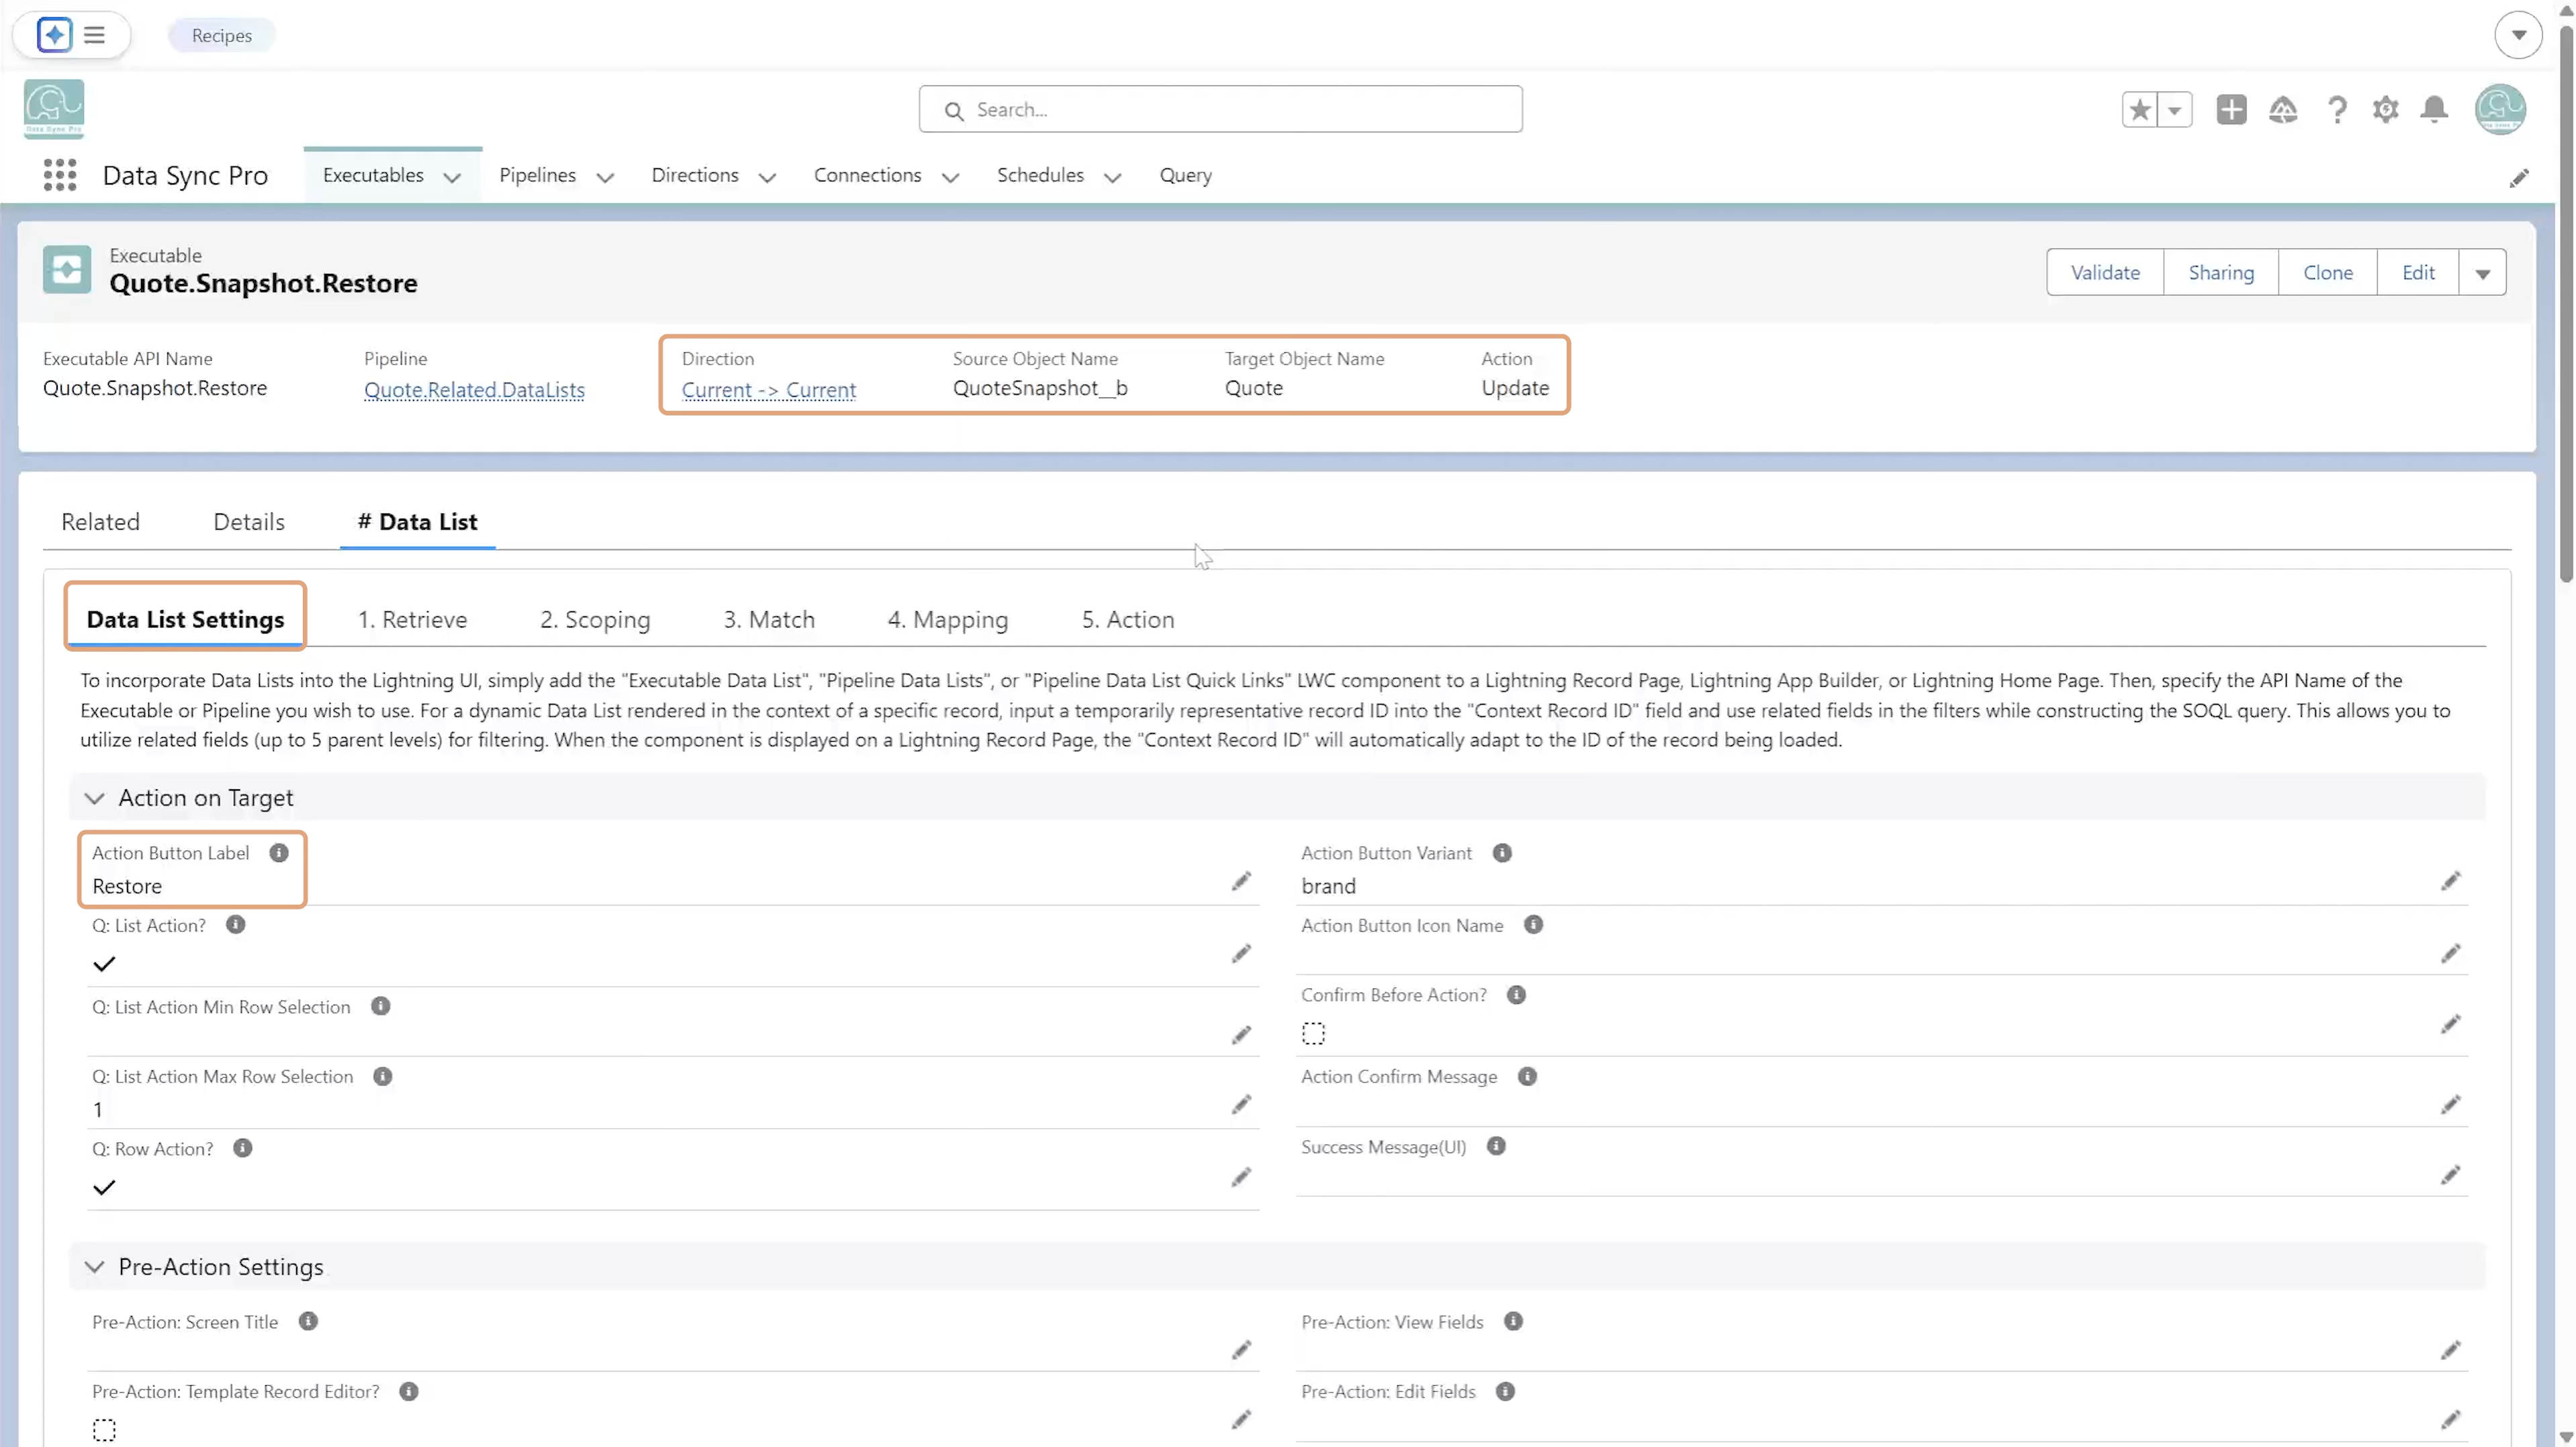Edit Pre-Action: View Fields pencil
Viewport: 2576px width, 1447px height.
tap(2450, 1351)
